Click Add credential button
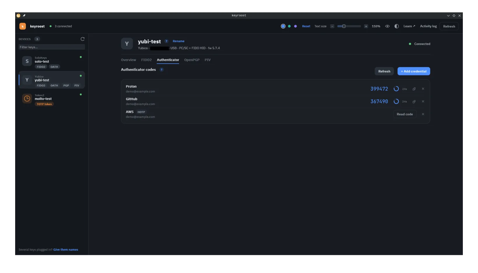This screenshot has height=273, width=478. point(414,71)
